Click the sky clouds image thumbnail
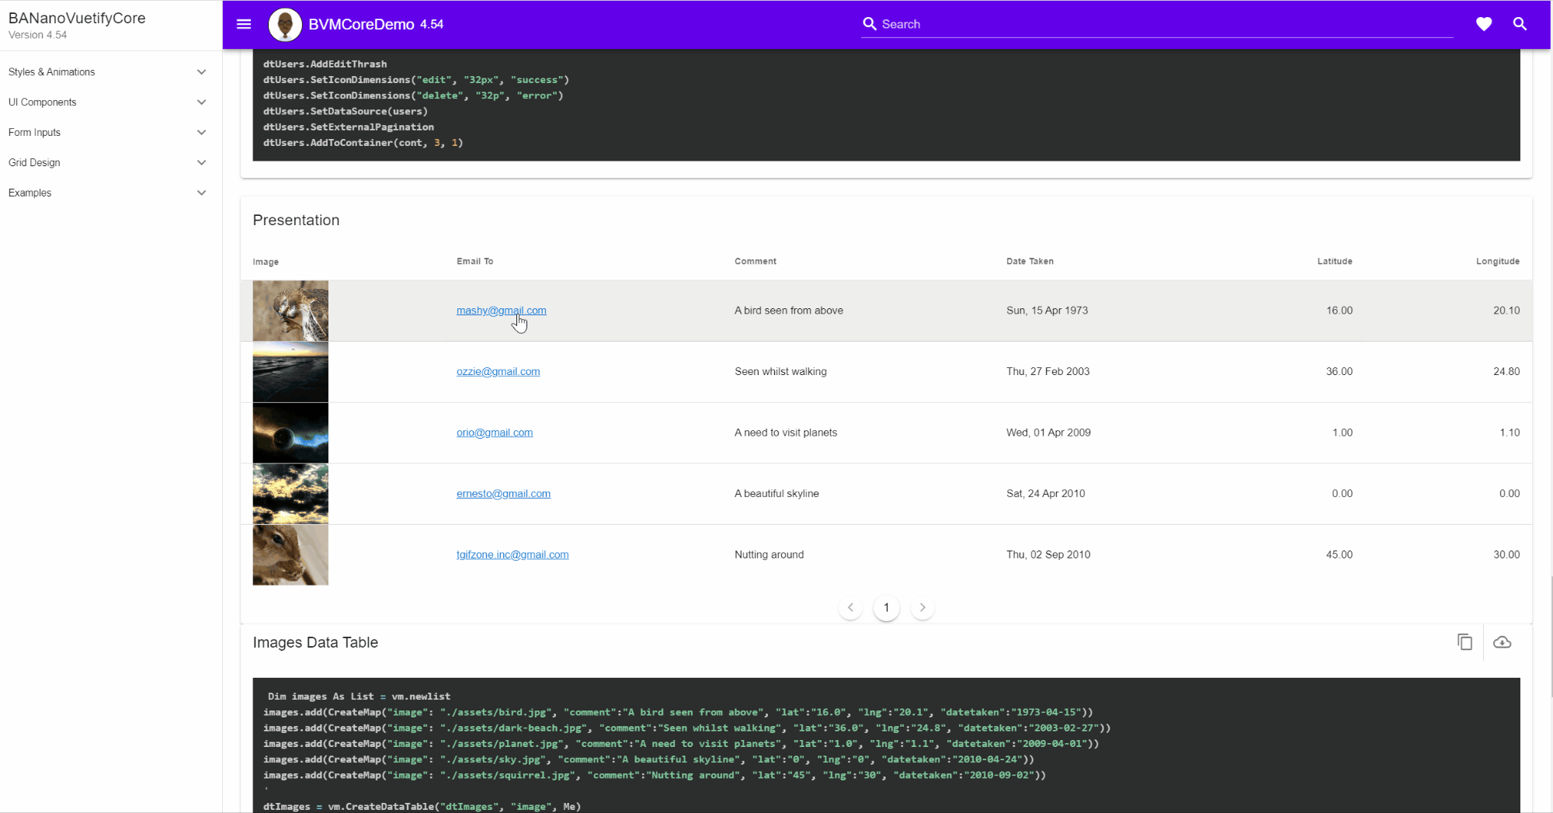Viewport: 1553px width, 813px height. point(290,494)
